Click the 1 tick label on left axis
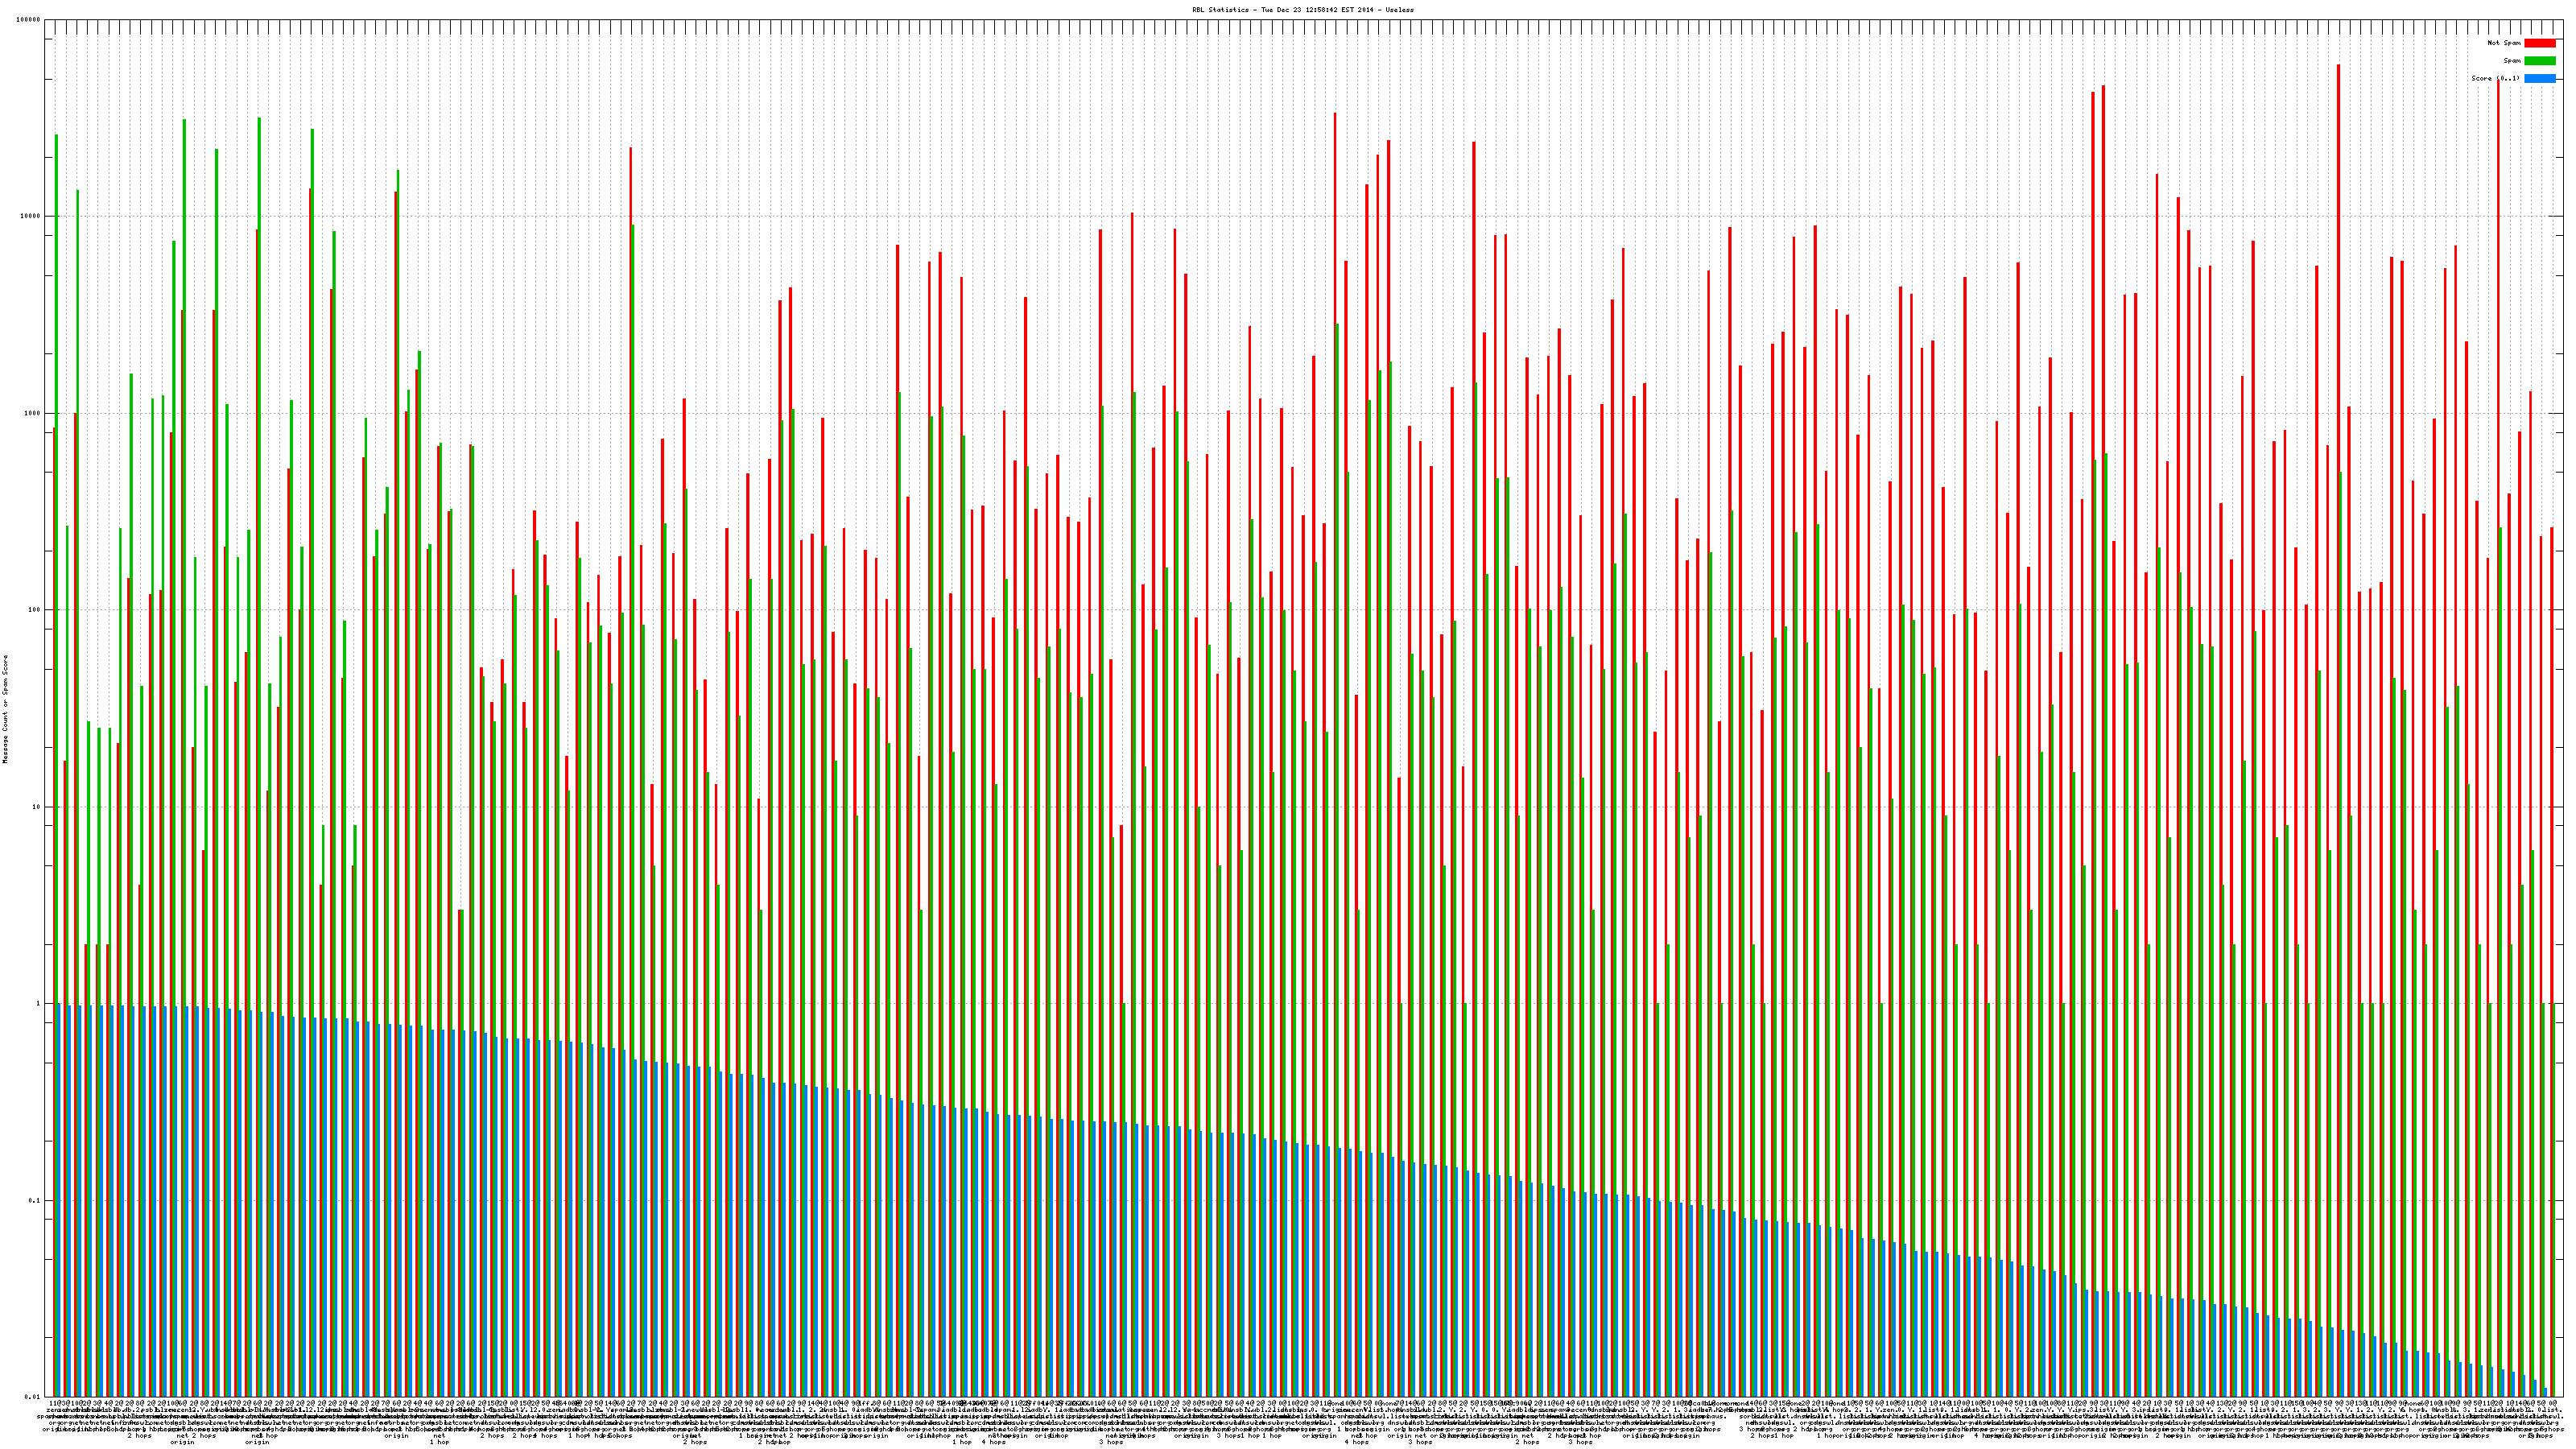 point(38,1003)
